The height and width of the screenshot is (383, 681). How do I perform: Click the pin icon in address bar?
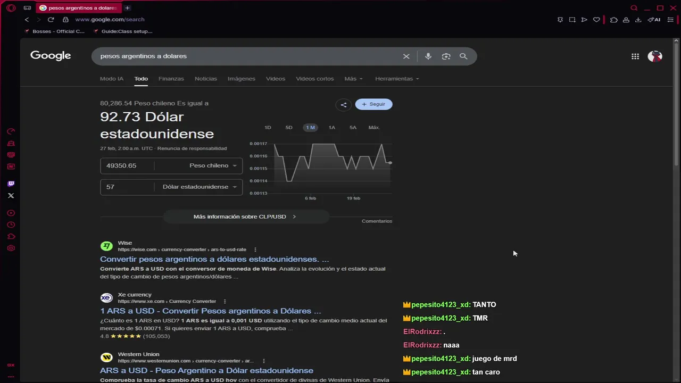(560, 20)
